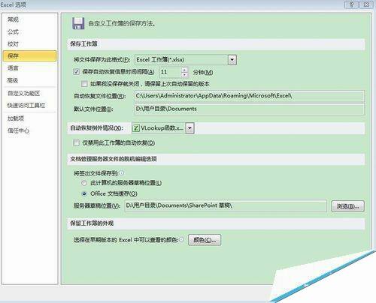Select Office 文档缓存 radio button
Screen dimensions: 376x303
[84, 193]
